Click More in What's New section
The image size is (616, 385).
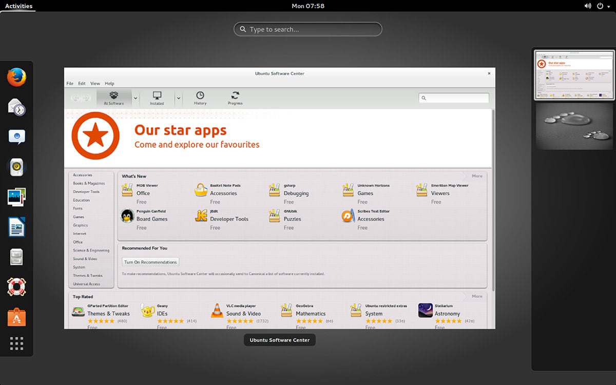(x=477, y=176)
